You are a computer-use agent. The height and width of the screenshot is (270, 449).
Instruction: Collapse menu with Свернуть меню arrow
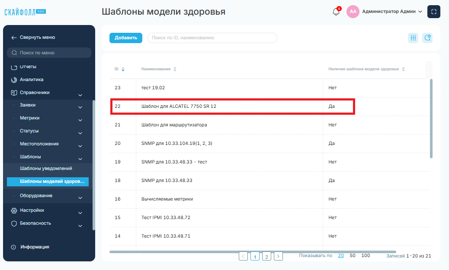(14, 38)
